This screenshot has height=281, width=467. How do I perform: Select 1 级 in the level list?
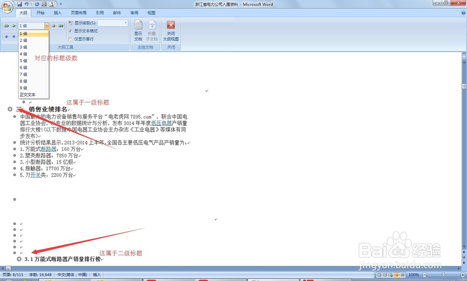click(x=33, y=34)
